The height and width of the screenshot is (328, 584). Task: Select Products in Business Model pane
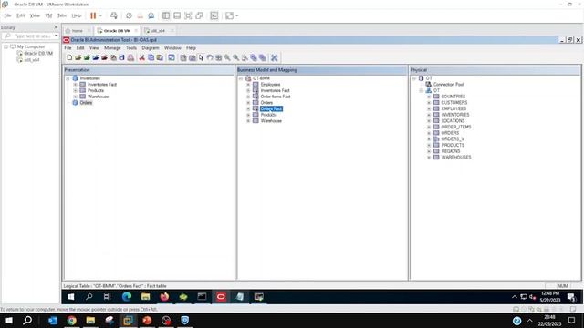(x=268, y=115)
